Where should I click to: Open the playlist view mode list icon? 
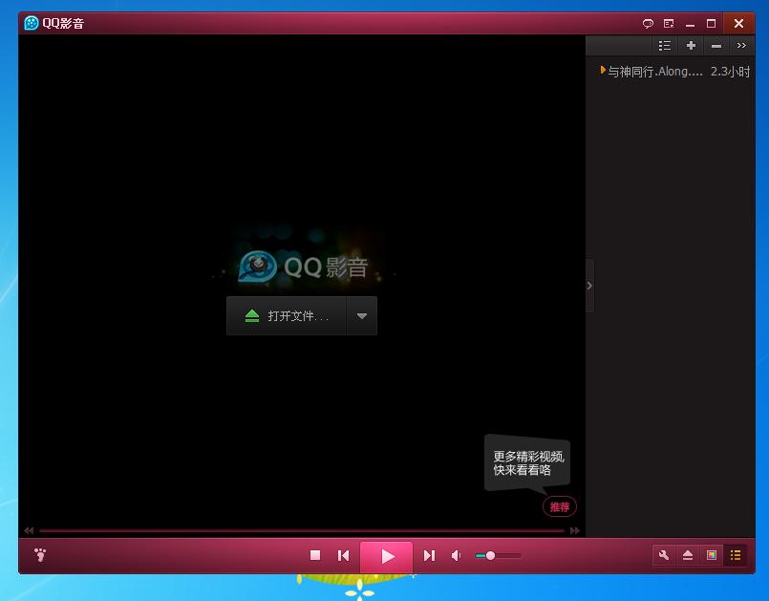tap(665, 46)
